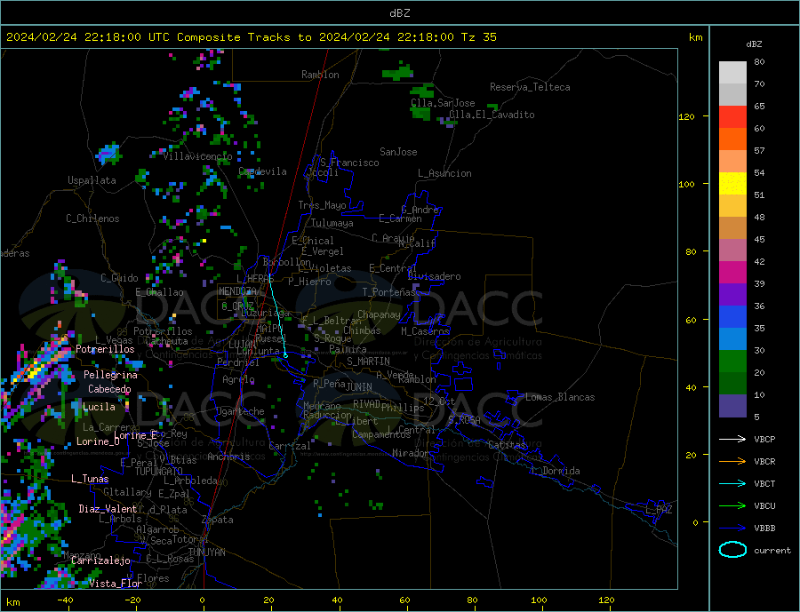
Task: Click the 80 dBZ color swatch
Action: (732, 73)
